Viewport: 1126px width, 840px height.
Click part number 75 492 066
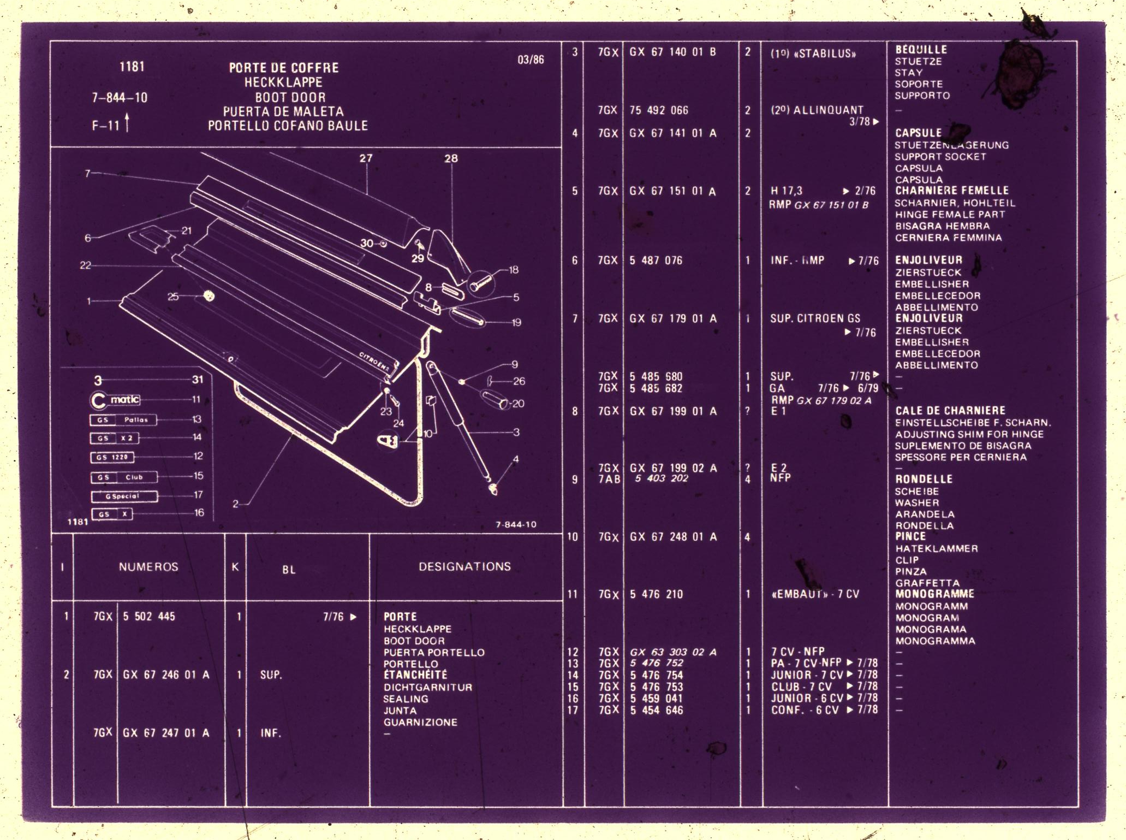(659, 110)
